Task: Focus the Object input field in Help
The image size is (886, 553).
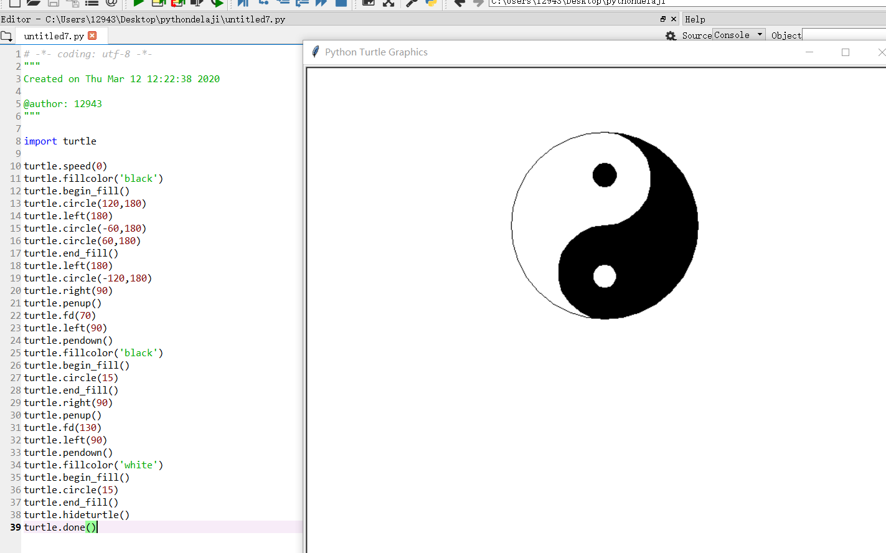Action: point(844,35)
